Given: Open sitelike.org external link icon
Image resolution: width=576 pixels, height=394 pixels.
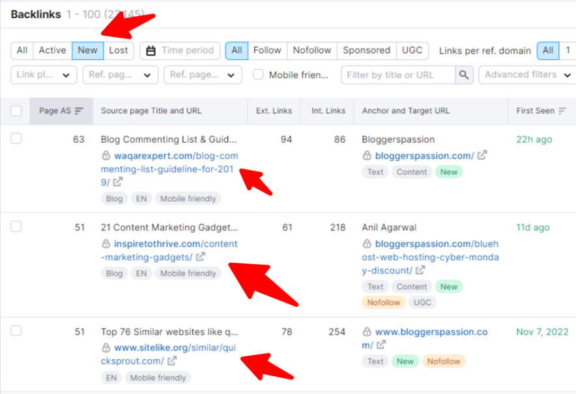Looking at the screenshot, I should coord(172,361).
